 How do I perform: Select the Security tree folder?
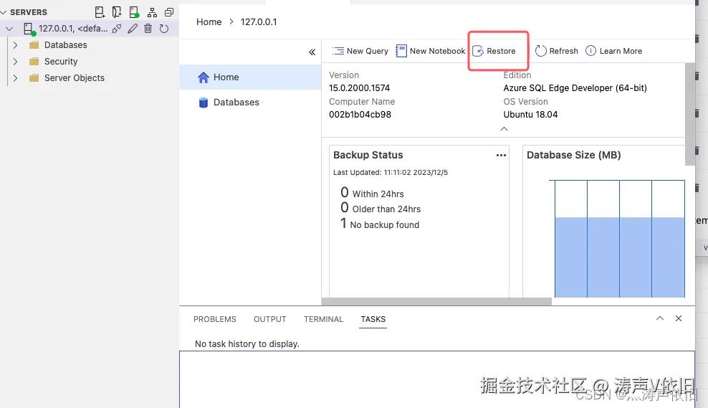click(61, 62)
